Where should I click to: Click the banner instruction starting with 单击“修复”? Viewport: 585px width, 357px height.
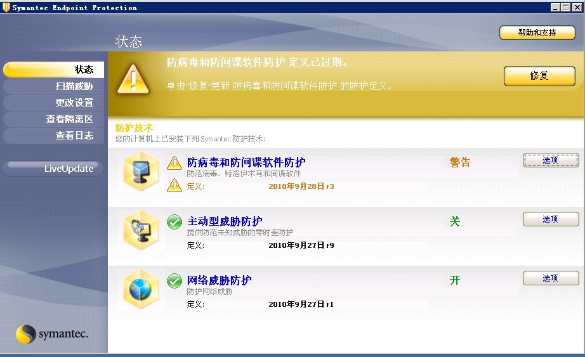pyautogui.click(x=279, y=86)
